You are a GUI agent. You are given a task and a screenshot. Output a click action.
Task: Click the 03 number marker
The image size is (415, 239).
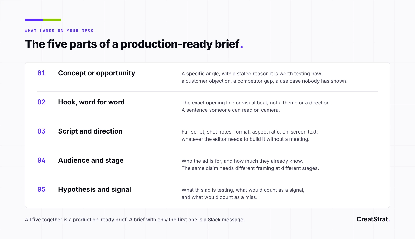(x=41, y=131)
